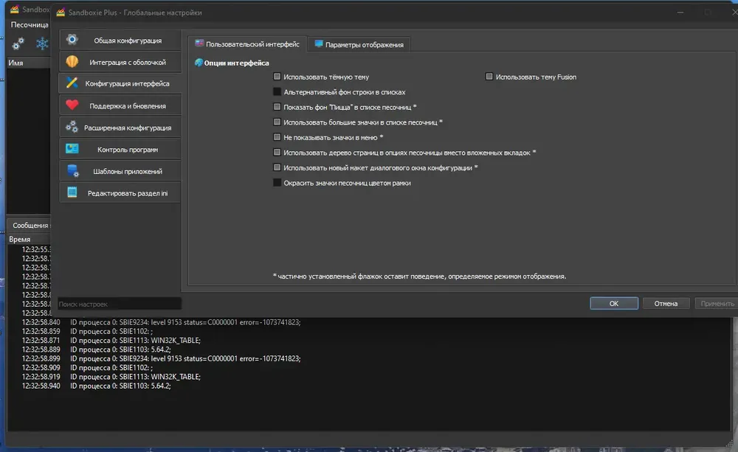Click the Опции интерфейса section icon

pos(199,63)
